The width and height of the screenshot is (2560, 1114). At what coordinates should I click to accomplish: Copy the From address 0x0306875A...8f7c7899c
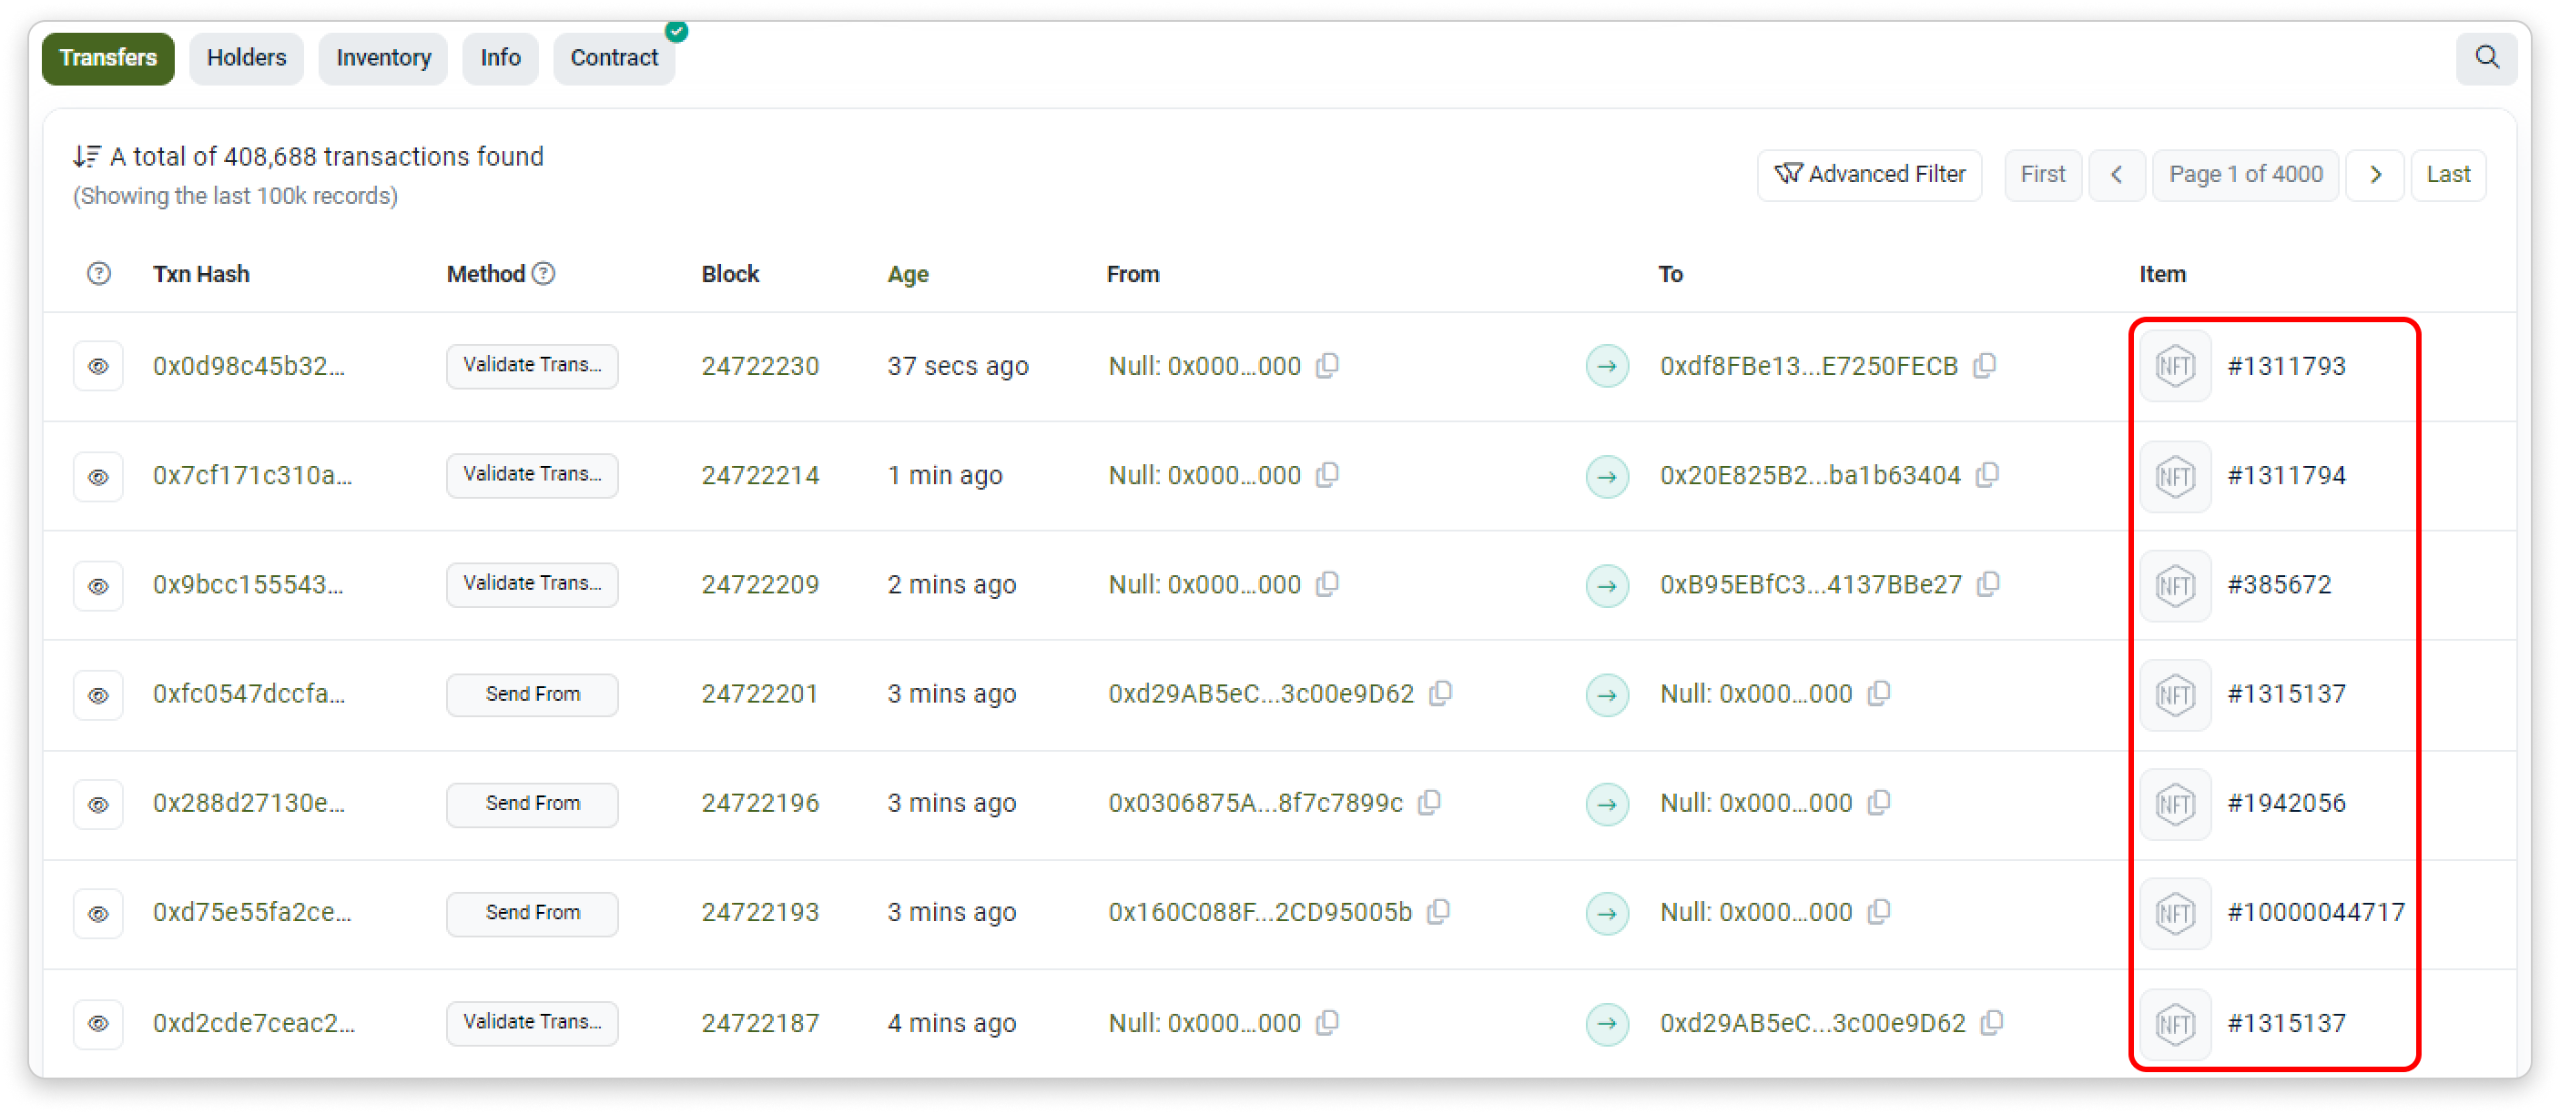tap(1430, 803)
